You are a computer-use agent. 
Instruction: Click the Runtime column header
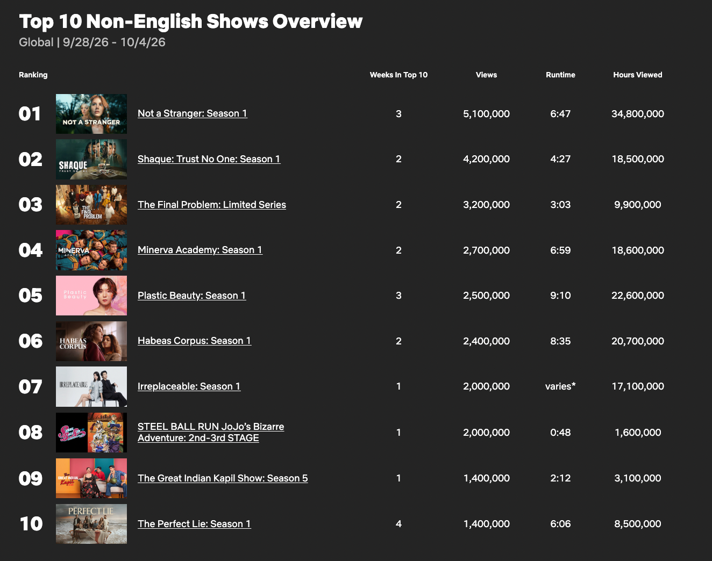click(x=560, y=75)
